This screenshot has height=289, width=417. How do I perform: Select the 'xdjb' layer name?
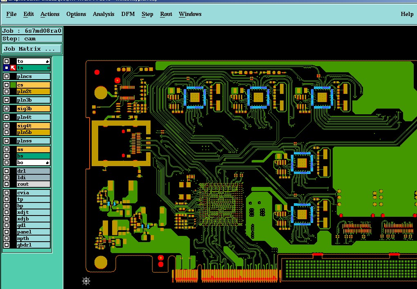pos(33,219)
